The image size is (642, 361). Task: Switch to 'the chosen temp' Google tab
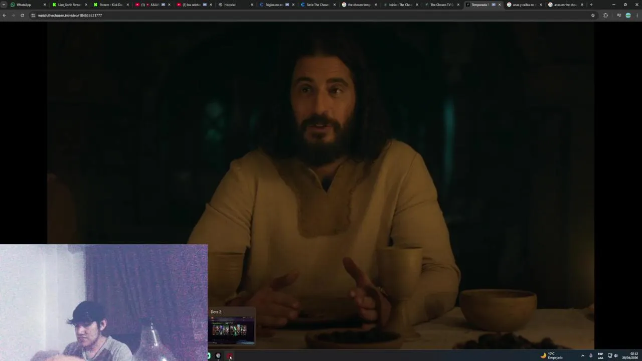[359, 5]
